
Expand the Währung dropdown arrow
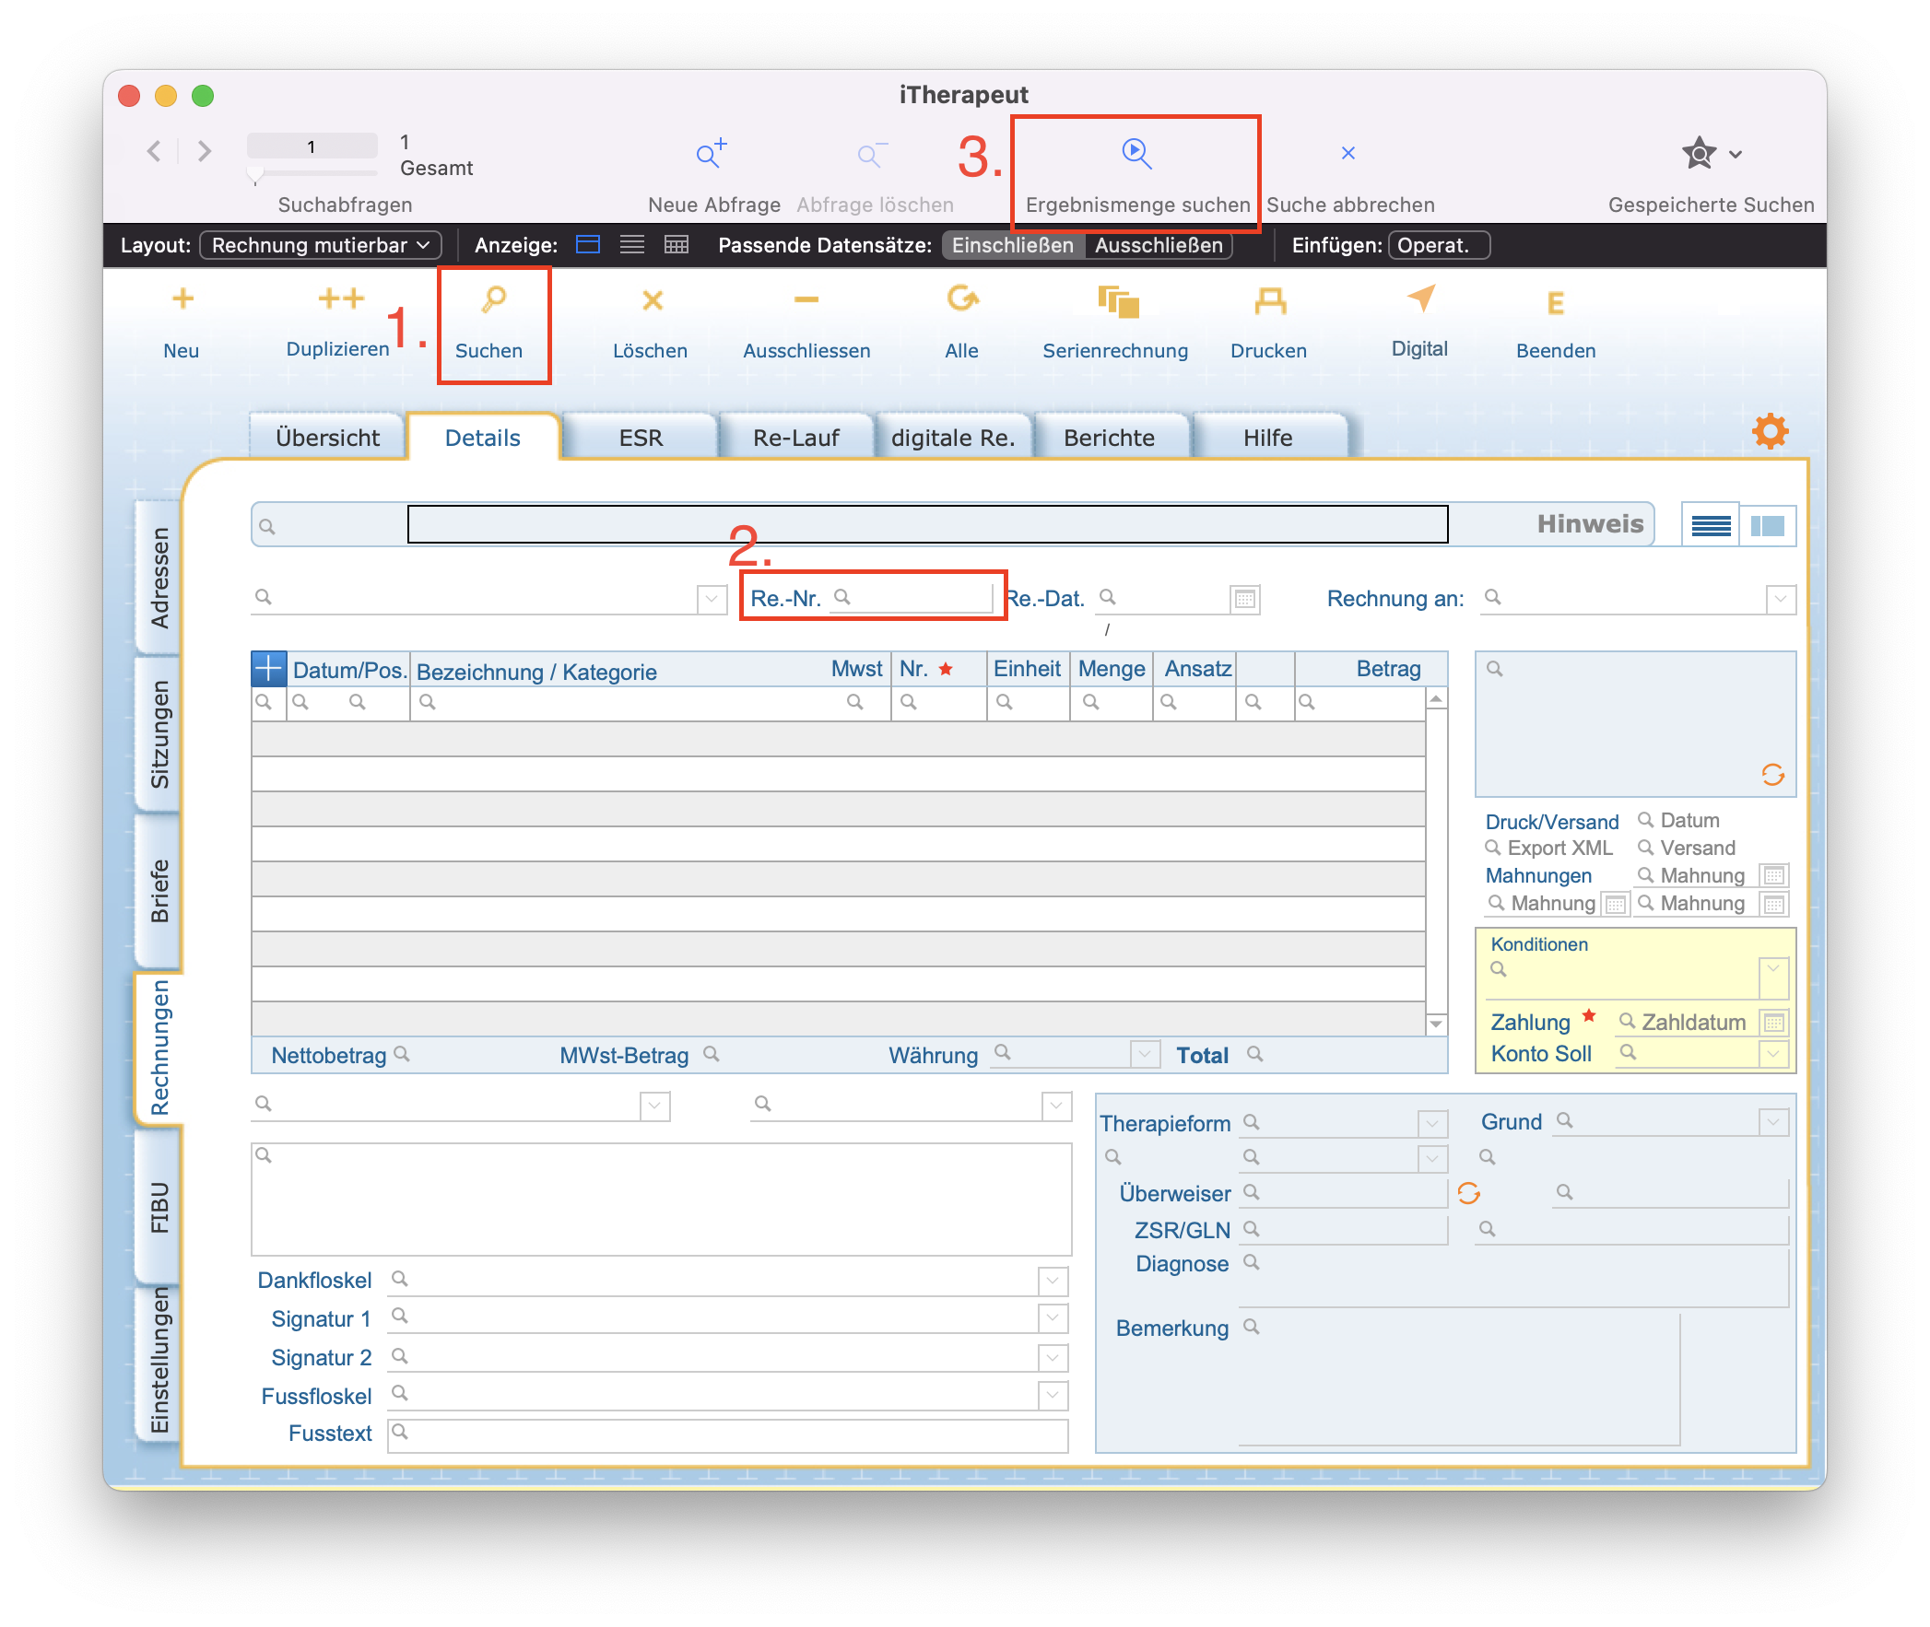1144,1054
